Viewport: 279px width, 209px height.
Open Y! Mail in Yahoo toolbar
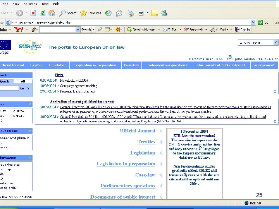[170, 29]
